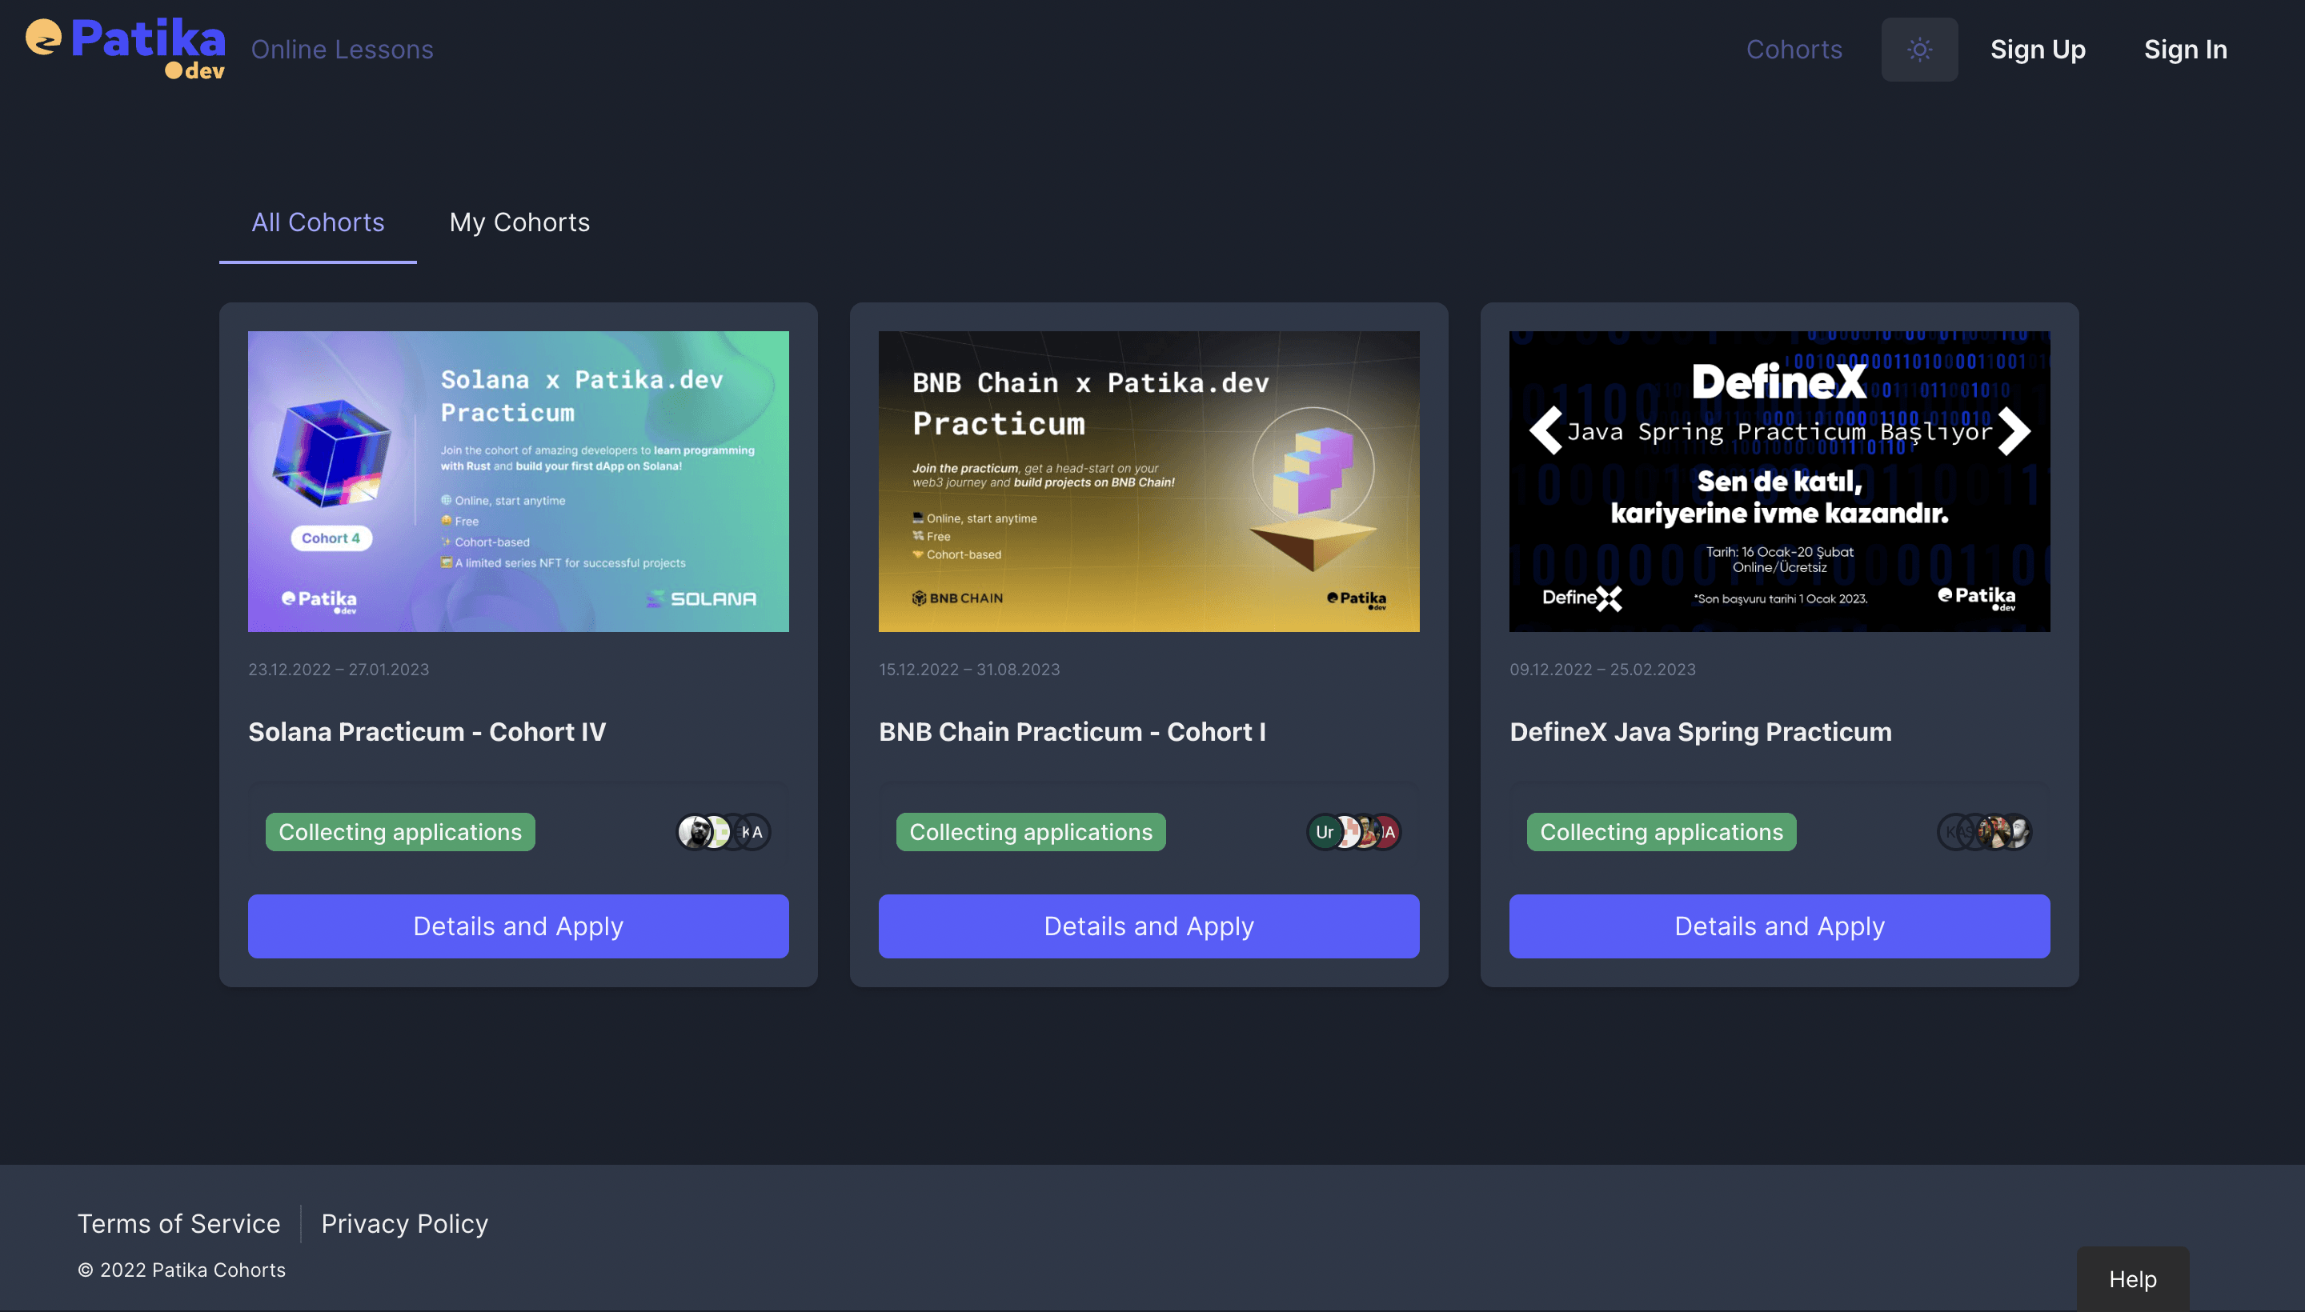Click Details and Apply for BNB Chain

tap(1148, 926)
